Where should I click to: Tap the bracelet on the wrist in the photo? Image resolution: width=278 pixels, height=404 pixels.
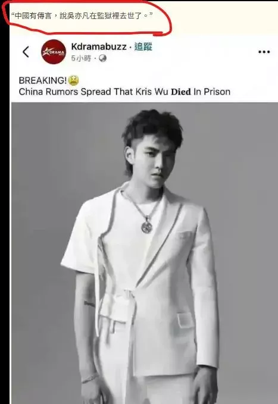coord(90,378)
